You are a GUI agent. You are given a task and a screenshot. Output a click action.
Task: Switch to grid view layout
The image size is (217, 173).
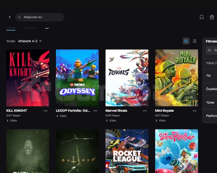click(186, 41)
